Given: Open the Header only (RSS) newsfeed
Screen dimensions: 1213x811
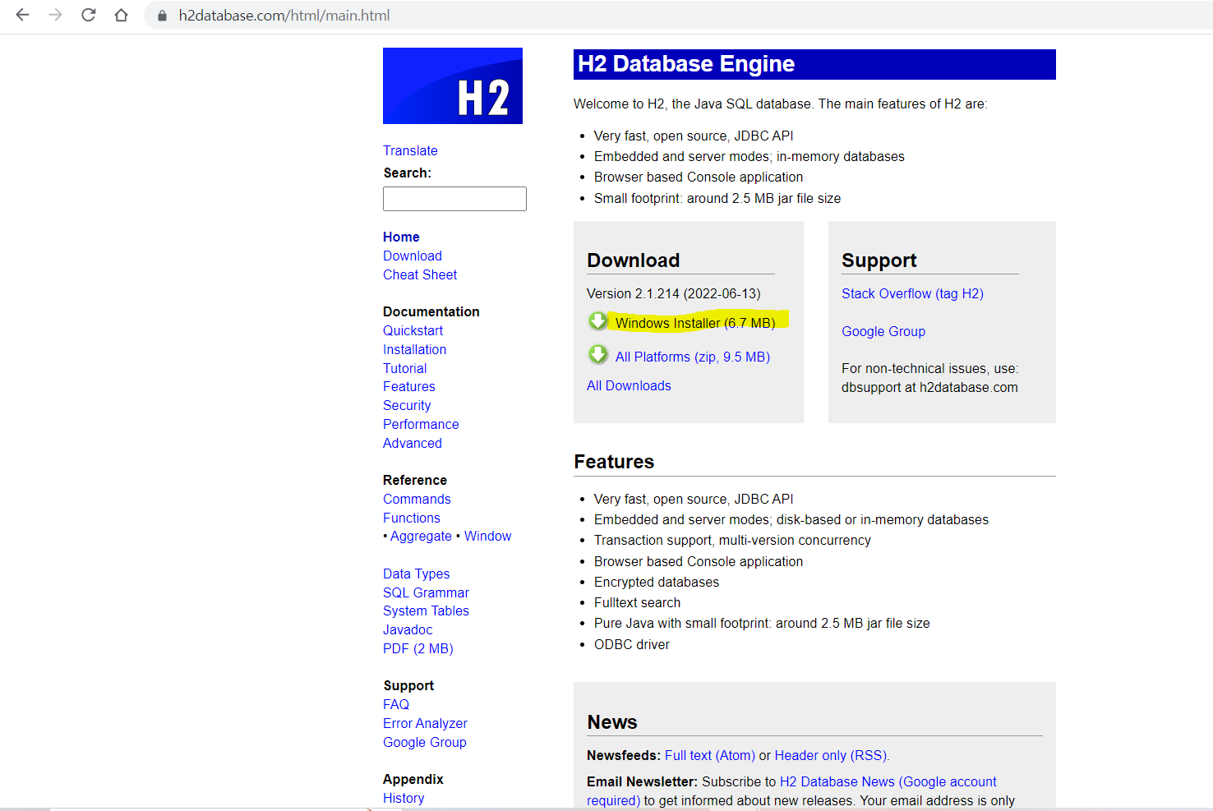Looking at the screenshot, I should pos(831,755).
